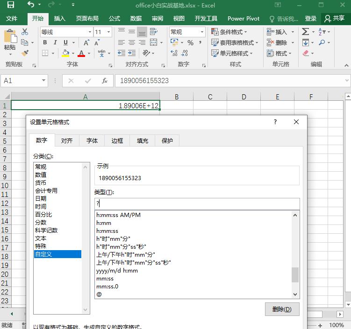Decrease indent
Image resolution: width=351 pixels, height=329 pixels.
pyautogui.click(x=122, y=53)
